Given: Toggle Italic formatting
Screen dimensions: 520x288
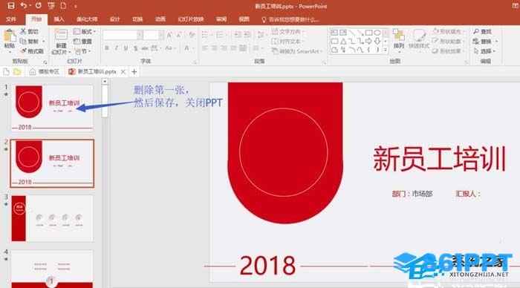Looking at the screenshot, I should tap(117, 48).
